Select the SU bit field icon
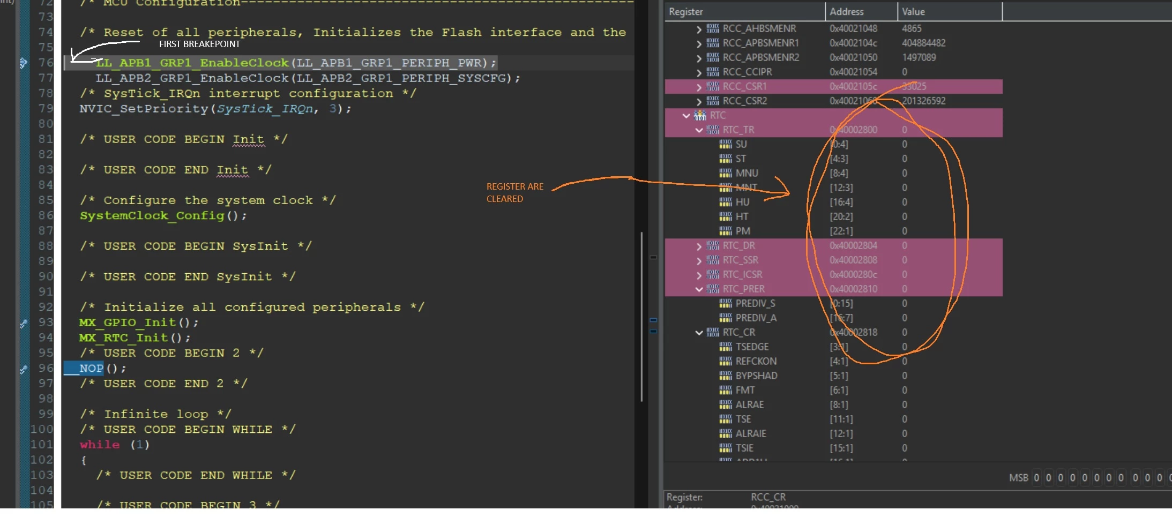 pyautogui.click(x=726, y=144)
